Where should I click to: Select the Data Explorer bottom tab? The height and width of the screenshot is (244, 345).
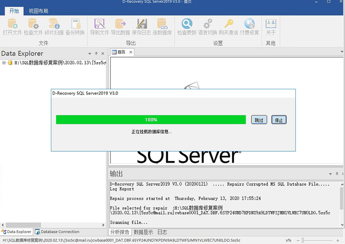coord(16,231)
